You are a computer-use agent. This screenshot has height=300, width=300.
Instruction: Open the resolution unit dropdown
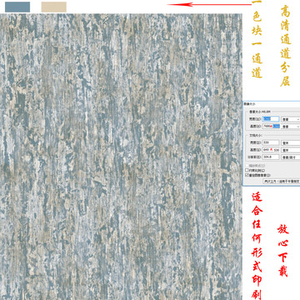click(x=291, y=157)
